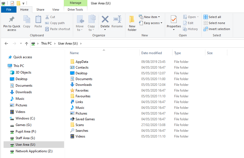Click Select all

click(212, 17)
